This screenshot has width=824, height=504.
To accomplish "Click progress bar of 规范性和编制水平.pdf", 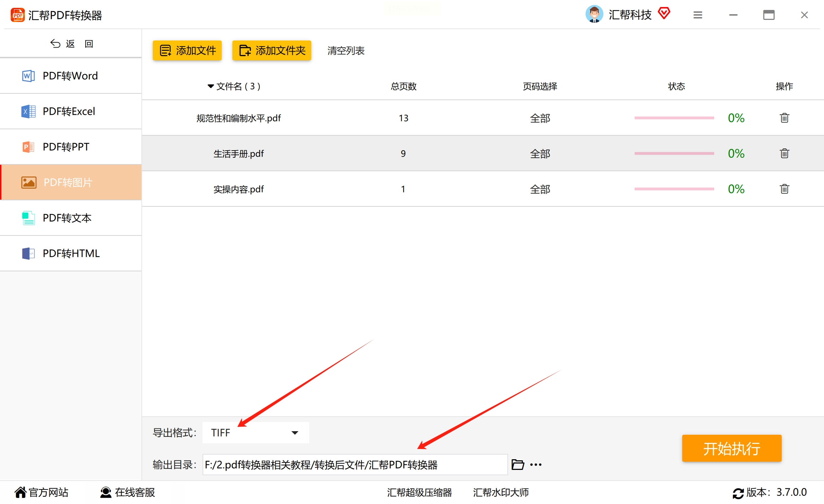I will point(674,118).
